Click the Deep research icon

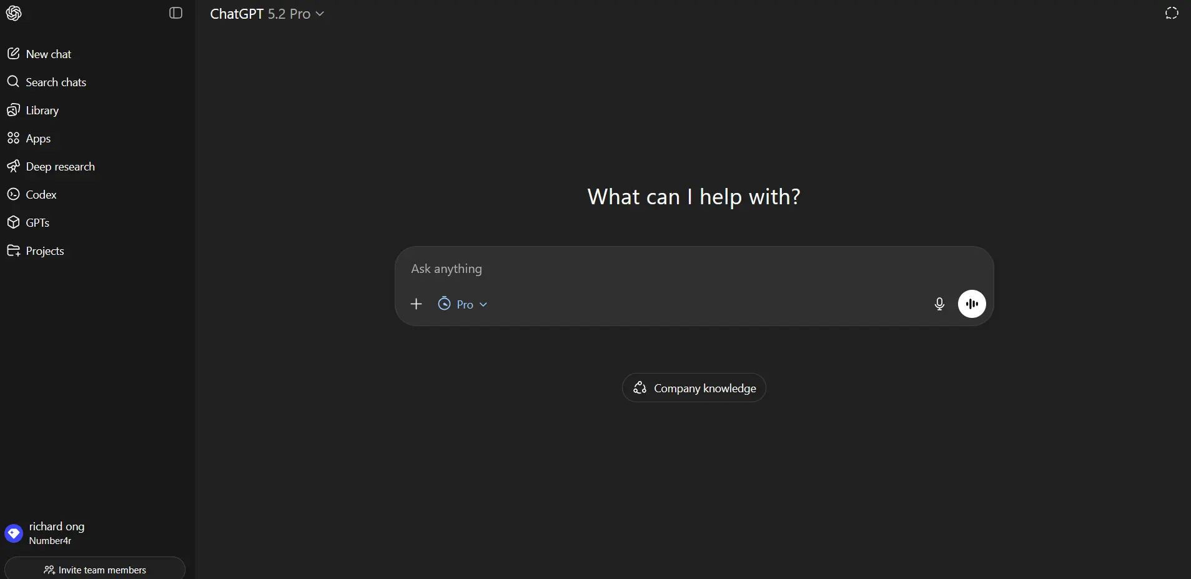pyautogui.click(x=13, y=166)
